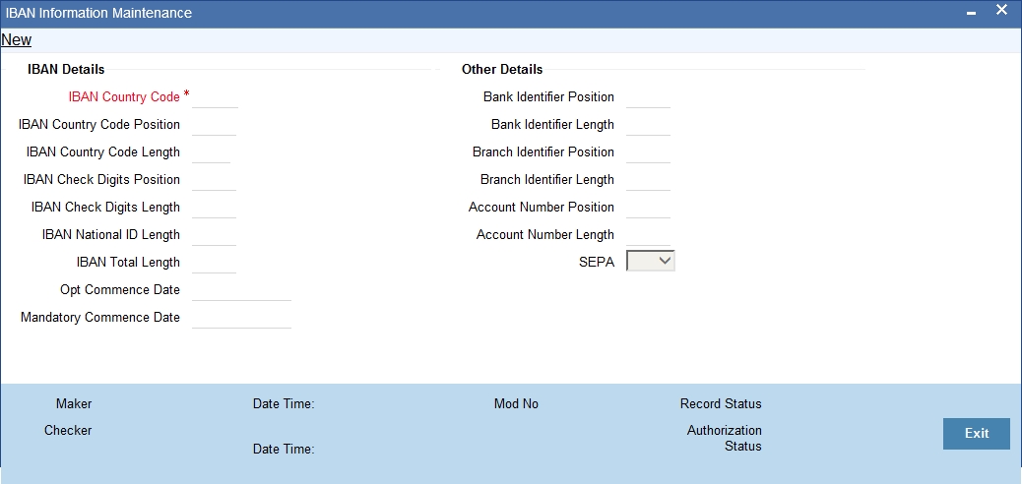Click the IBAN Check Digits Position field
The image size is (1022, 484).
(214, 180)
